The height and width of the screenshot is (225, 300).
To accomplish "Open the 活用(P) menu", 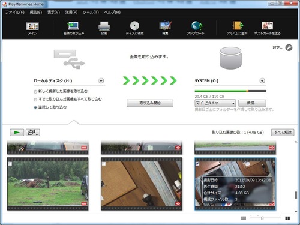I will pos(71,13).
